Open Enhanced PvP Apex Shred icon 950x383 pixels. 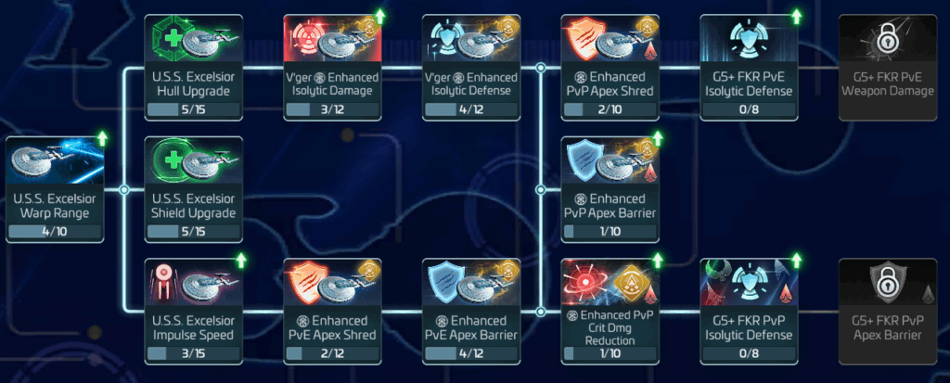coord(610,39)
